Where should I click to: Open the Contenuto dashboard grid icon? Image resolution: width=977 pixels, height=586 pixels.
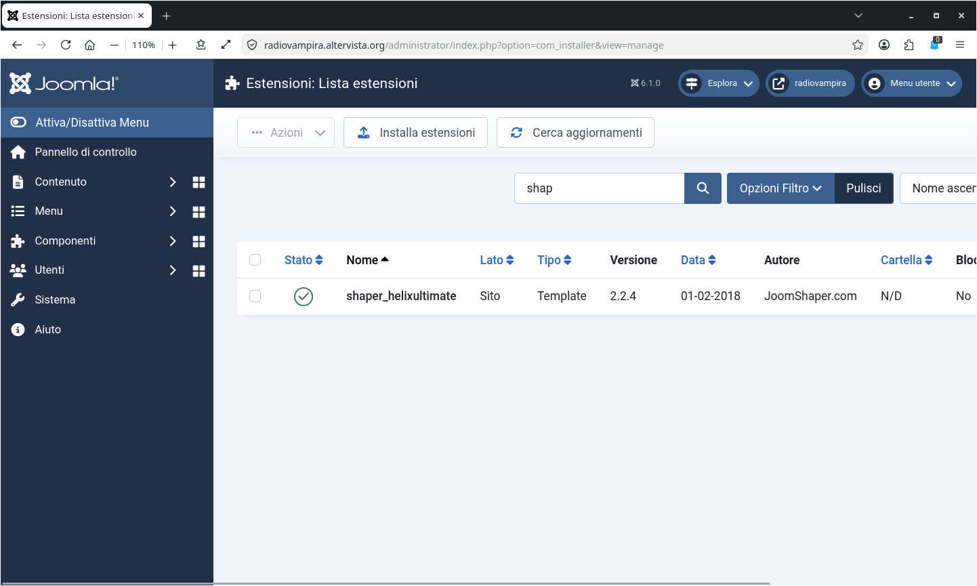click(x=199, y=182)
